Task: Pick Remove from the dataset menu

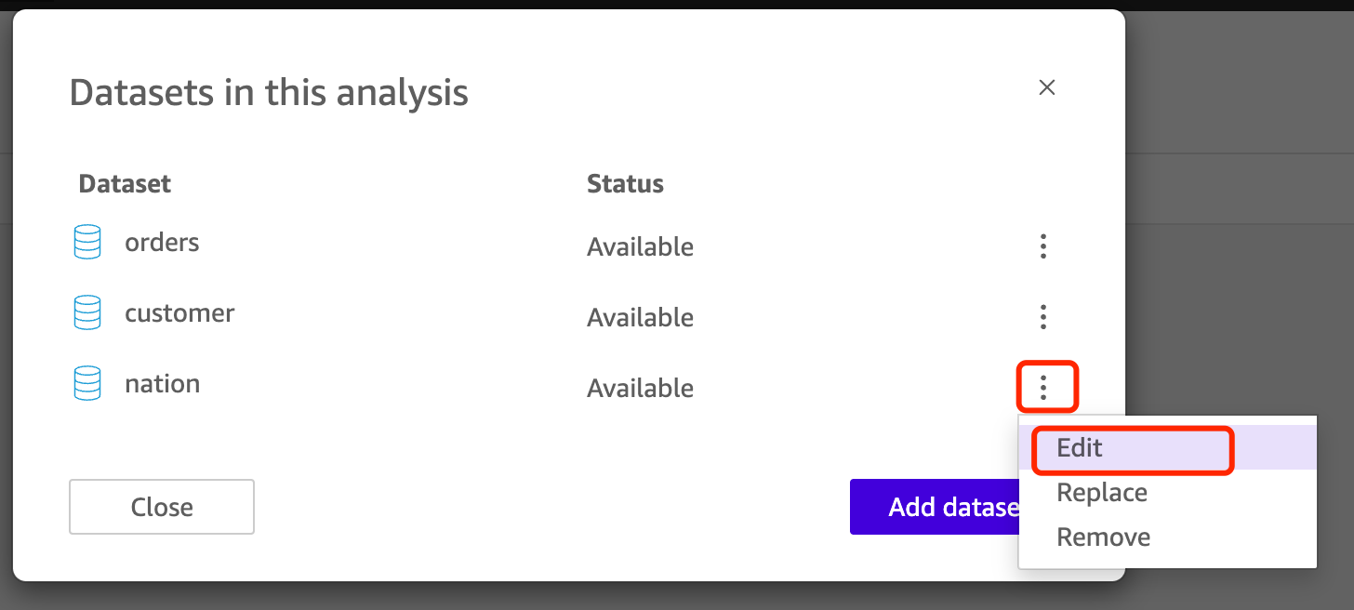Action: point(1104,537)
